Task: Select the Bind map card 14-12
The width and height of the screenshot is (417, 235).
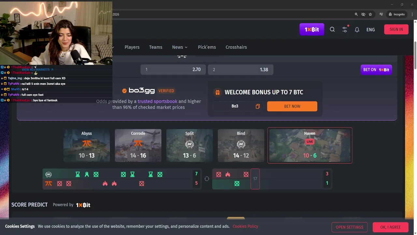Action: point(241,146)
